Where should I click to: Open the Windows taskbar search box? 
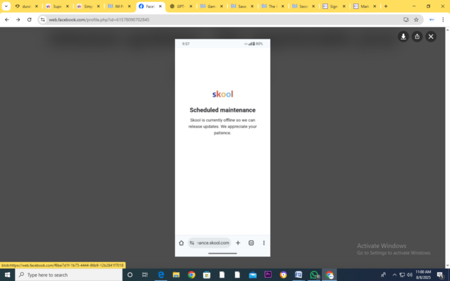pos(69,275)
